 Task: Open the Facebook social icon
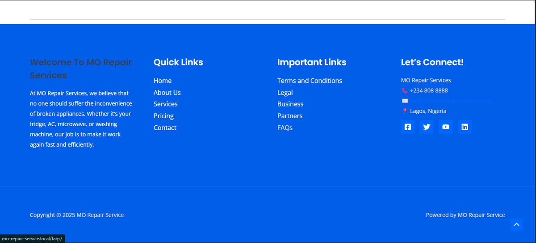tap(407, 127)
